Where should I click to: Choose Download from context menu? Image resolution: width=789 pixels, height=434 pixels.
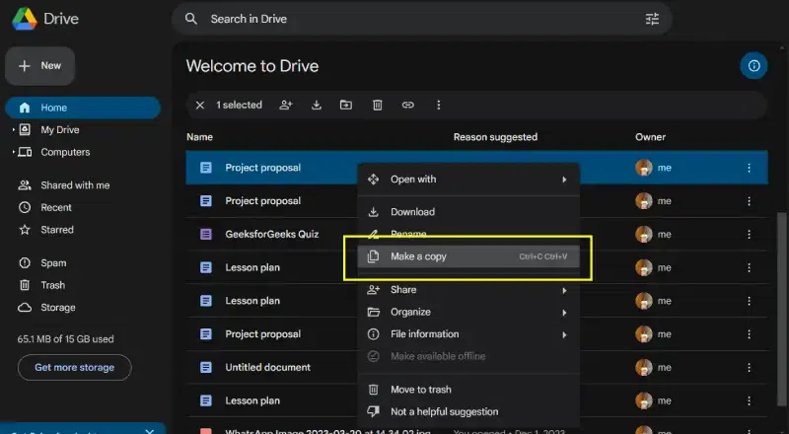(468, 212)
